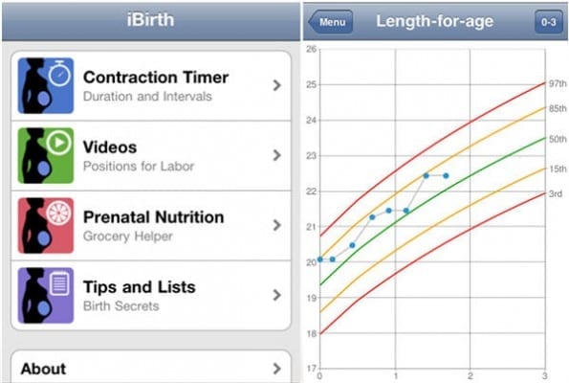This screenshot has height=383, width=569.
Task: Select the last blue data point on chart
Action: (446, 176)
